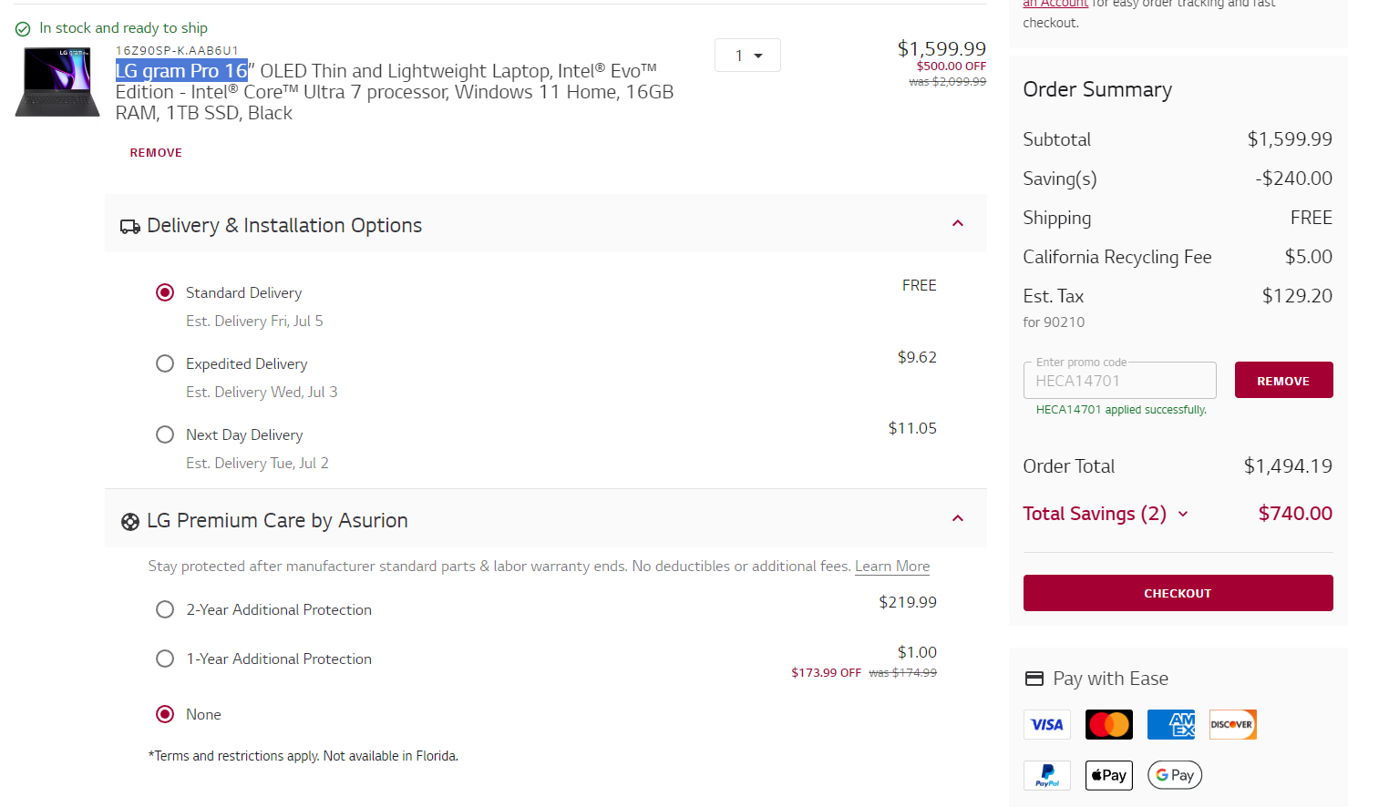Image resolution: width=1389 pixels, height=807 pixels.
Task: Click the laptop product thumbnail
Action: (x=57, y=82)
